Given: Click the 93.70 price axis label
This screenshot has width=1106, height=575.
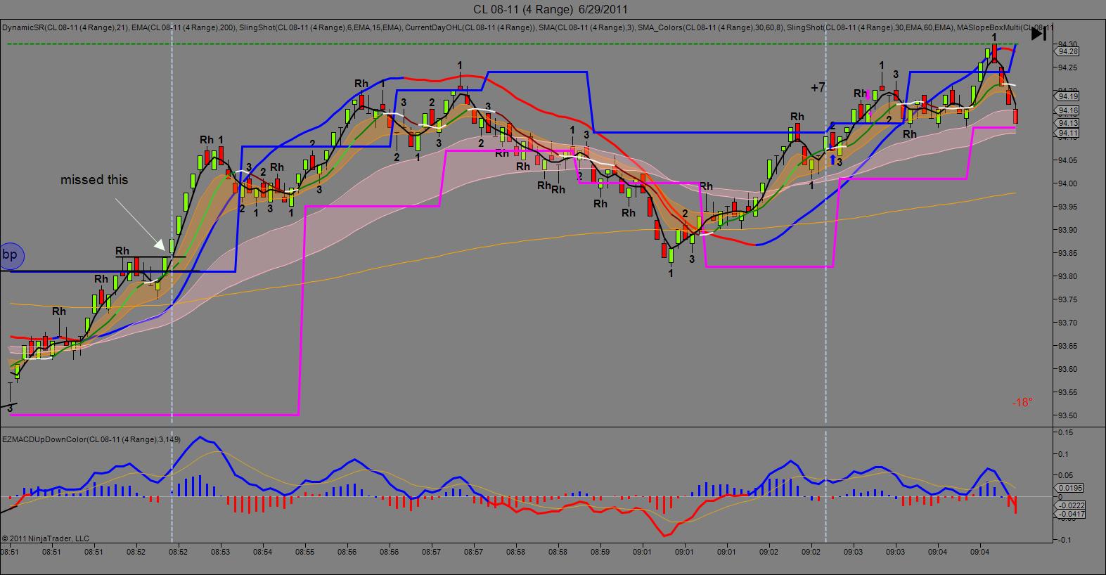Looking at the screenshot, I should point(1067,323).
